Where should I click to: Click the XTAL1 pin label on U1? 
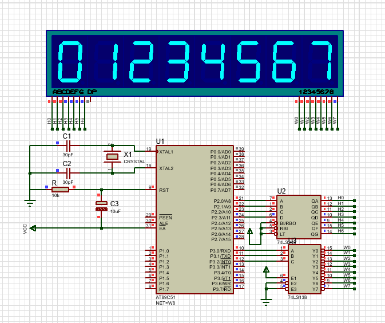point(166,152)
